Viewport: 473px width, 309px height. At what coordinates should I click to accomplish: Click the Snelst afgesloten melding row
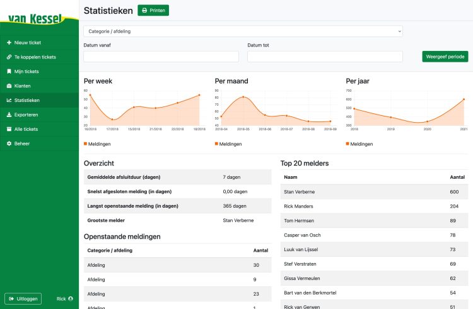178,192
